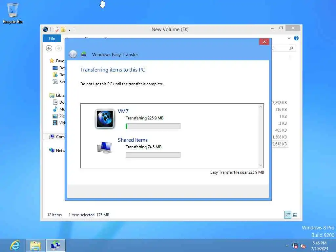Open the File tab in Explorer

pyautogui.click(x=52, y=38)
